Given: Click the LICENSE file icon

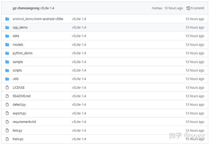Looking at the screenshot, I should (7, 87).
